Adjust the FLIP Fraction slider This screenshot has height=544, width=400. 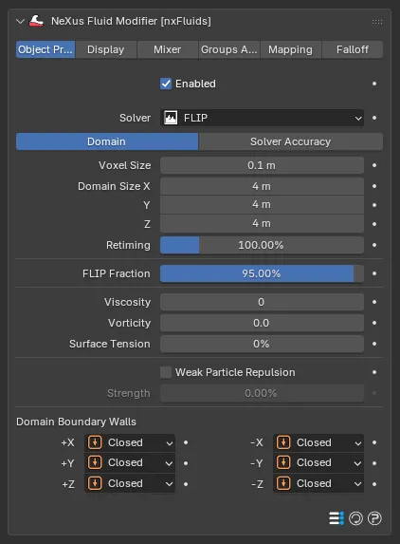pyautogui.click(x=262, y=273)
